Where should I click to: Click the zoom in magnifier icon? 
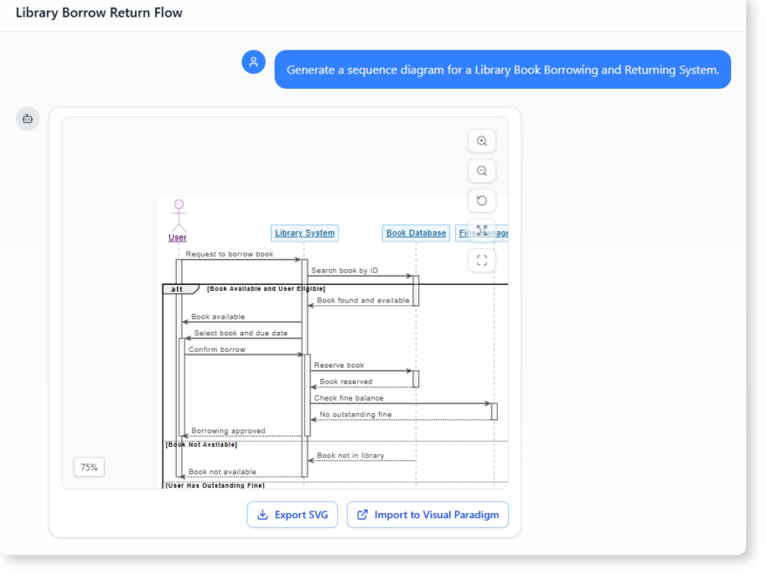[481, 141]
